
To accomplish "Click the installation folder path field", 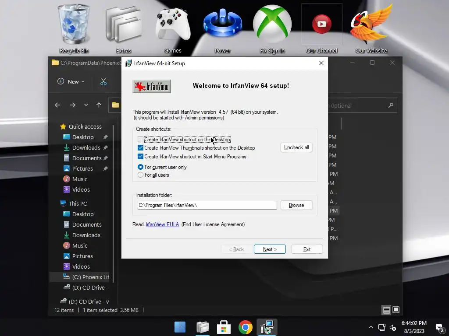I will pyautogui.click(x=207, y=205).
